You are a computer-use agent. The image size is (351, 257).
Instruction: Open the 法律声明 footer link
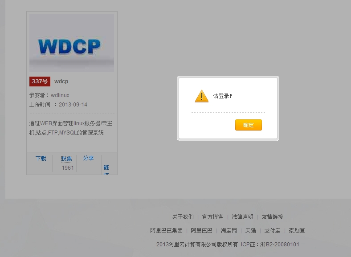click(242, 217)
